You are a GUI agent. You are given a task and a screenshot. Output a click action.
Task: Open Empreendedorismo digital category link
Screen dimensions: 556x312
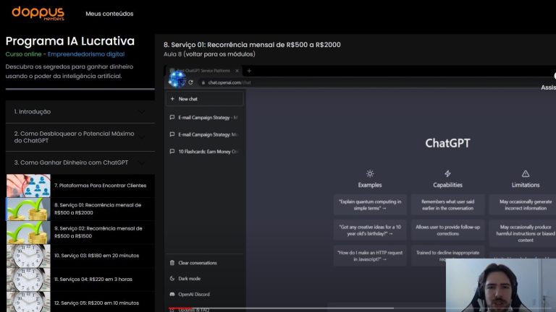[x=86, y=54]
